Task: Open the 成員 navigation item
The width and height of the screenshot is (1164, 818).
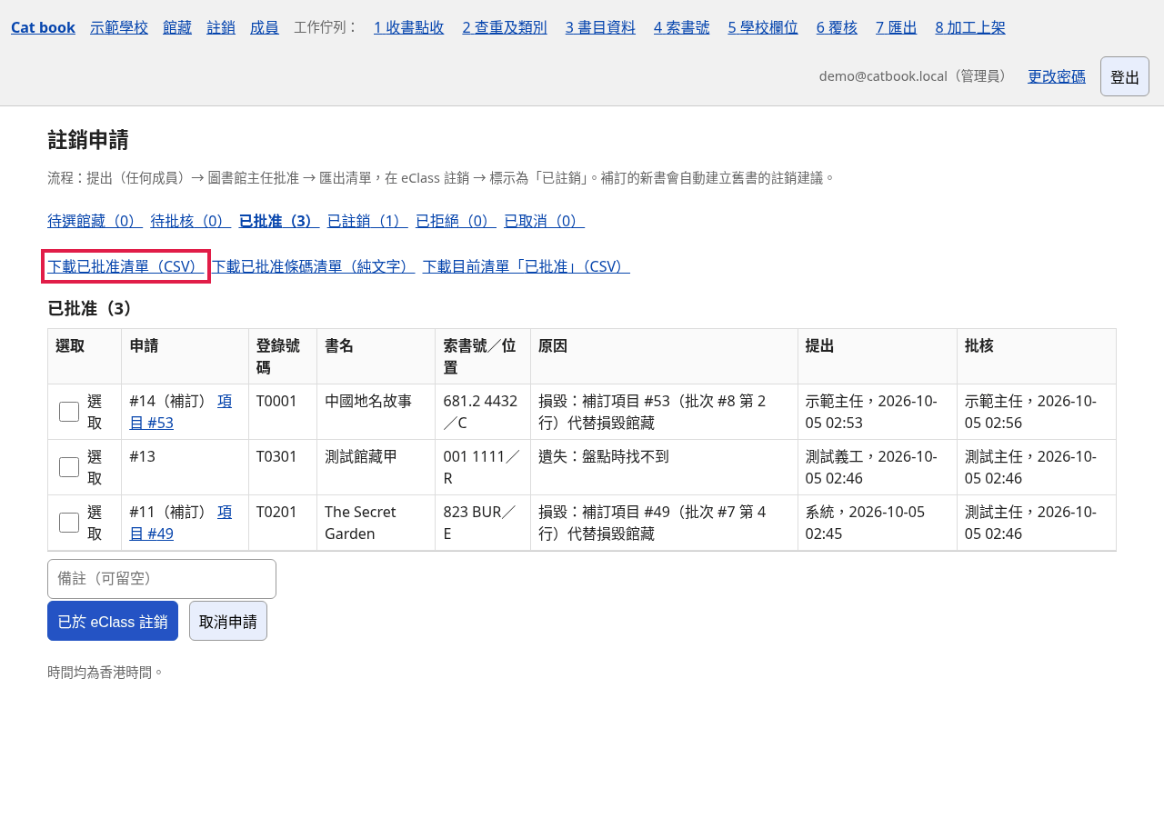Action: click(x=265, y=27)
